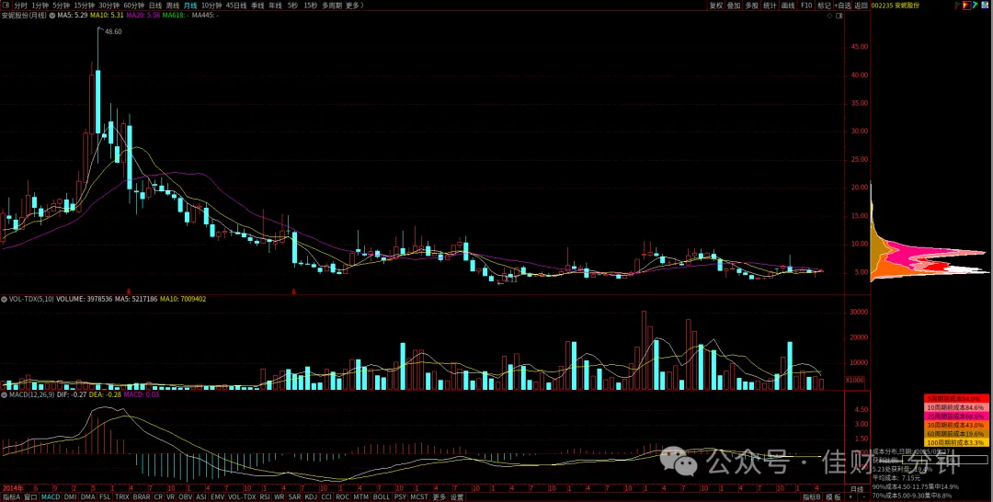Click the magenta 20周期前成本 legend swatch
The image size is (993, 502).
pos(957,416)
